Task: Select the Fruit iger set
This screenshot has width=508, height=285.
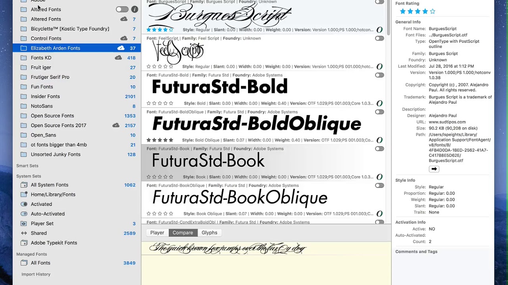Action: point(77,67)
